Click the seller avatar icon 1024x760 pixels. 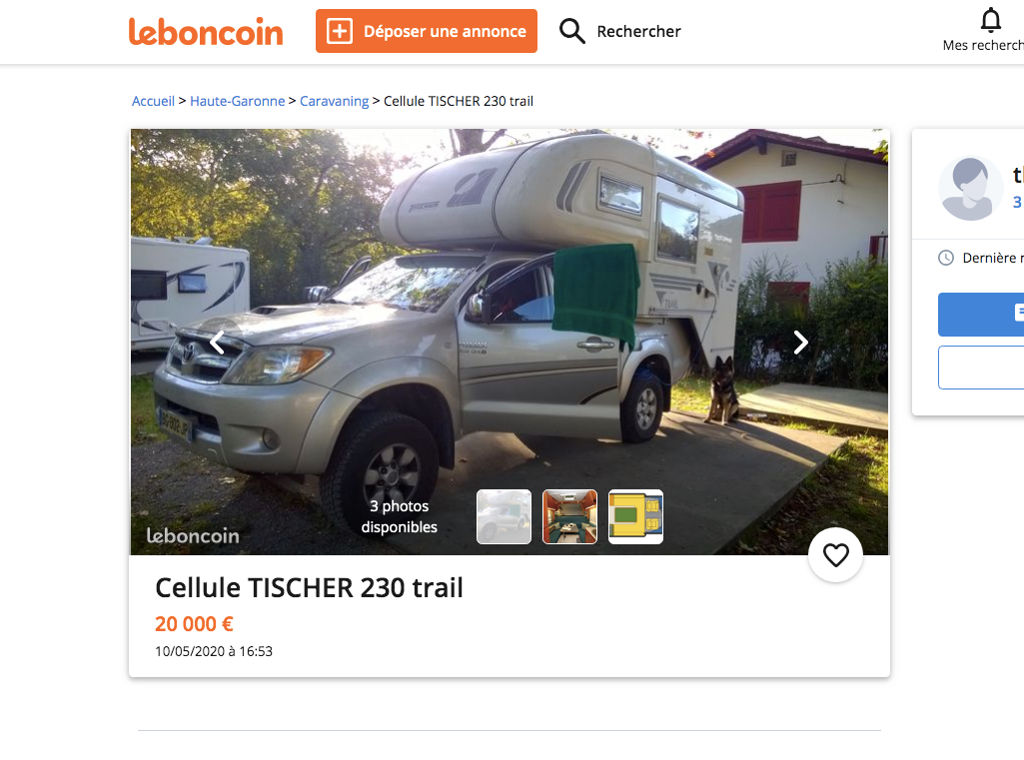coord(970,188)
